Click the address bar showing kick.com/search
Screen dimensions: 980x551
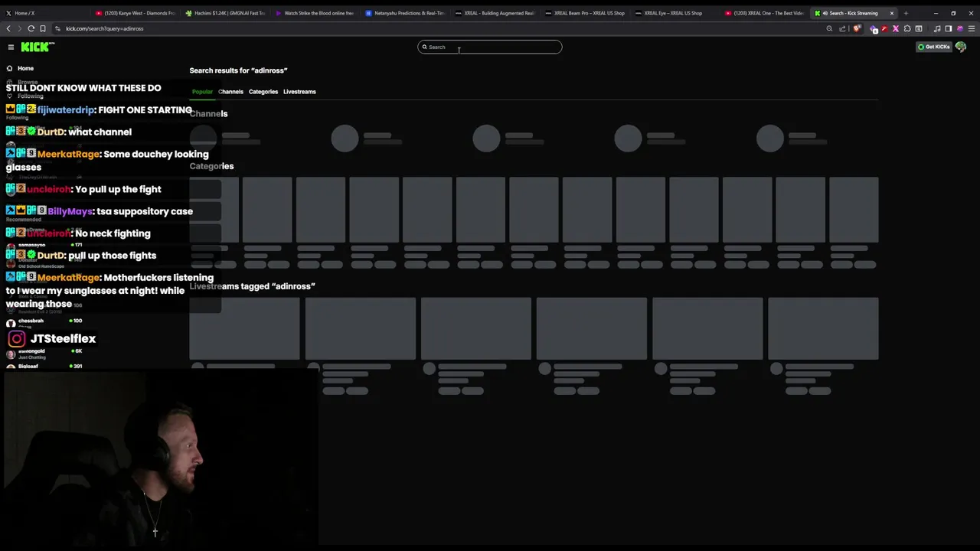click(436, 28)
